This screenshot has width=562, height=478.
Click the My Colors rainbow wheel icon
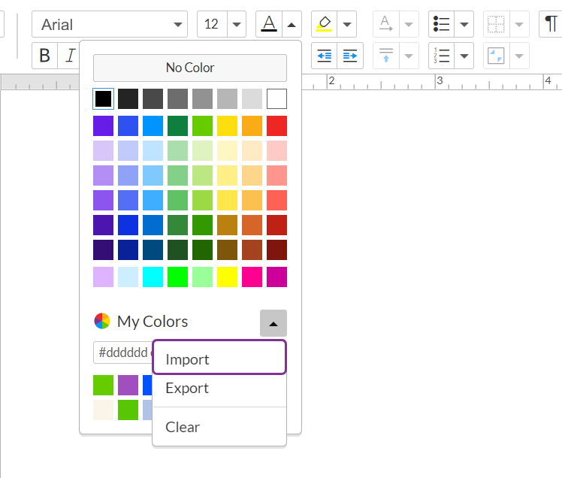point(102,321)
